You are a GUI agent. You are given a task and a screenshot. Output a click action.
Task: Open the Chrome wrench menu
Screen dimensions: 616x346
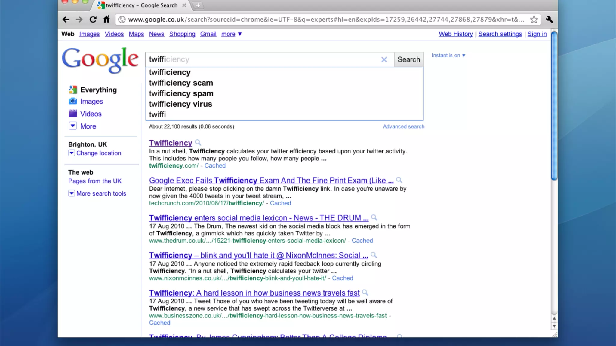click(x=549, y=20)
